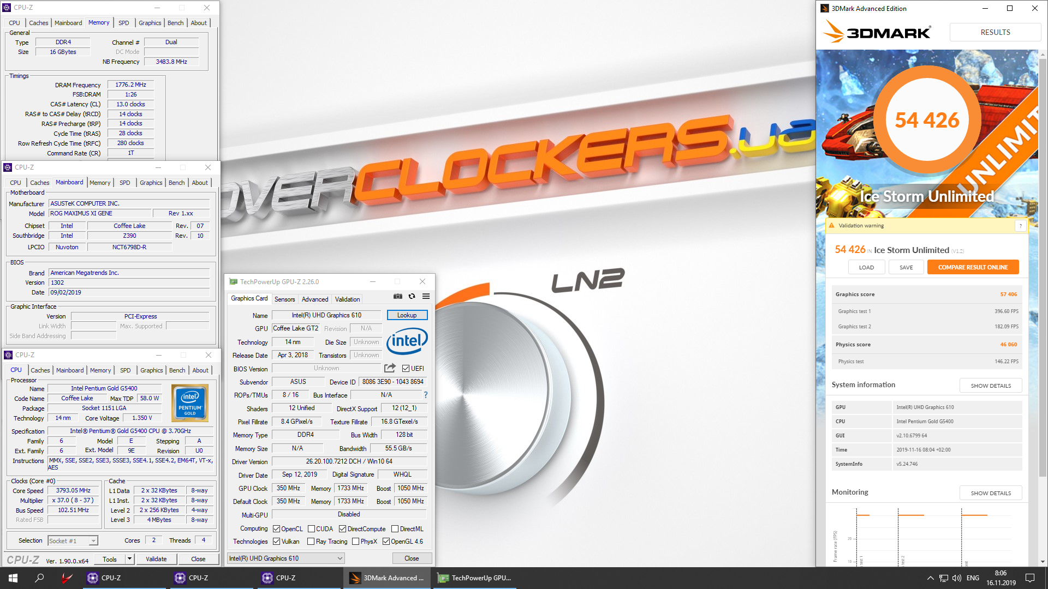Toggle OpenGL 4.6 checkbox
This screenshot has height=589, width=1048.
click(x=386, y=542)
